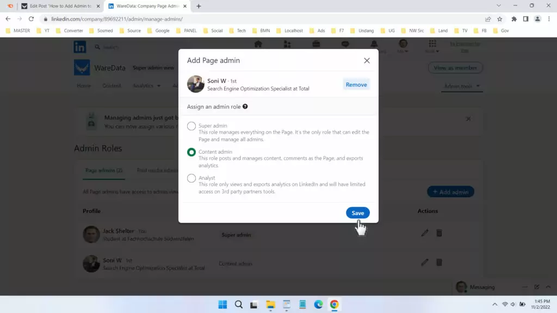
Task: Open the Jobs briefcase icon
Action: coord(316,45)
